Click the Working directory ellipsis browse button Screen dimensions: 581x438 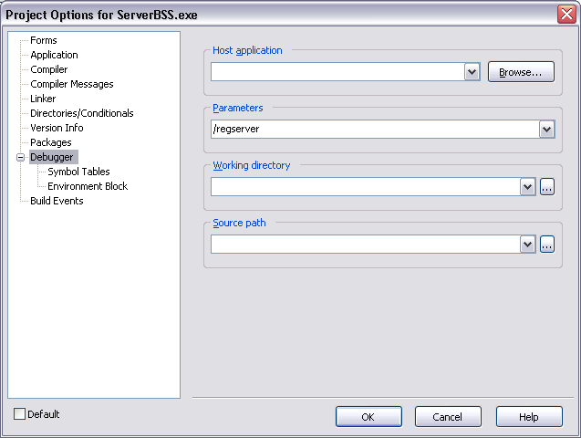pyautogui.click(x=547, y=187)
